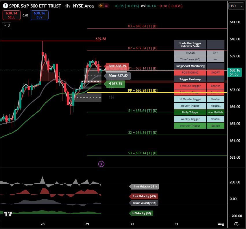
Task: Click the TICKER cell in the table
Action: (x=190, y=52)
